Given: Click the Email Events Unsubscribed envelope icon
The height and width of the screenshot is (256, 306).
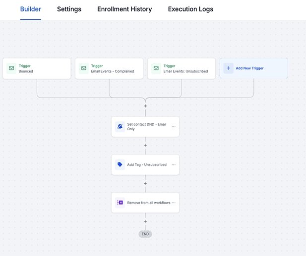Looking at the screenshot, I should coord(156,68).
